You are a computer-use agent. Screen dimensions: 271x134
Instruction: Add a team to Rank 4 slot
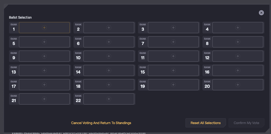[x=238, y=28]
